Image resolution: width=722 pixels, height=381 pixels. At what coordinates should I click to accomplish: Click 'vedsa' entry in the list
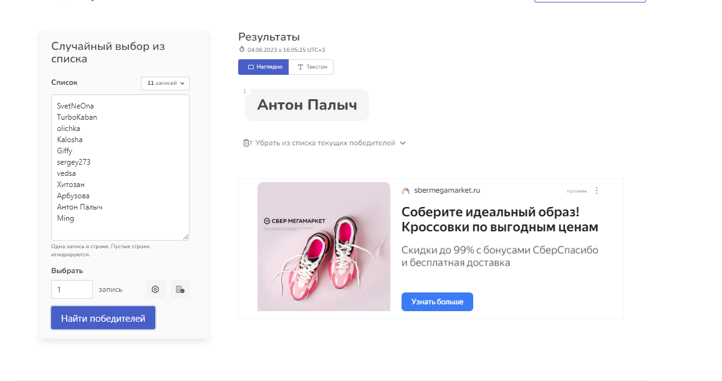click(66, 173)
